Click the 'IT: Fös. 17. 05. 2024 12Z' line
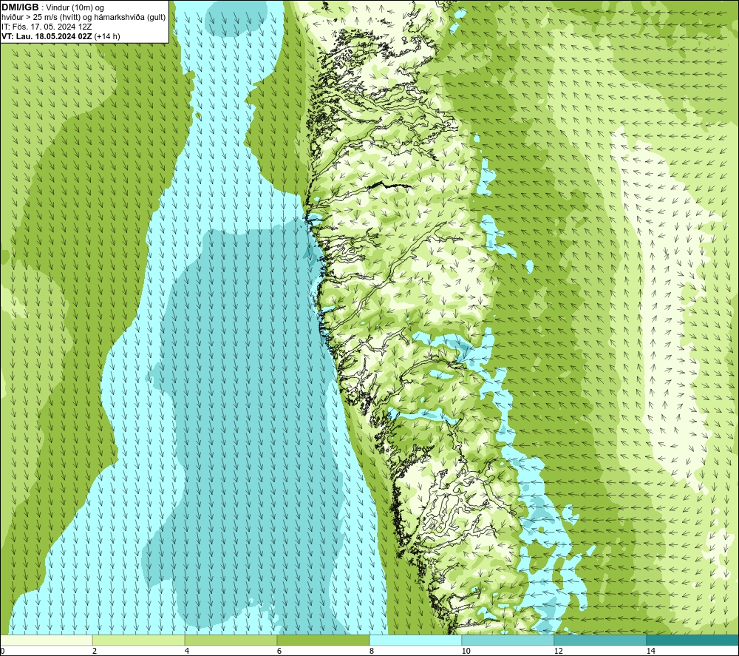This screenshot has width=739, height=656. click(x=47, y=27)
